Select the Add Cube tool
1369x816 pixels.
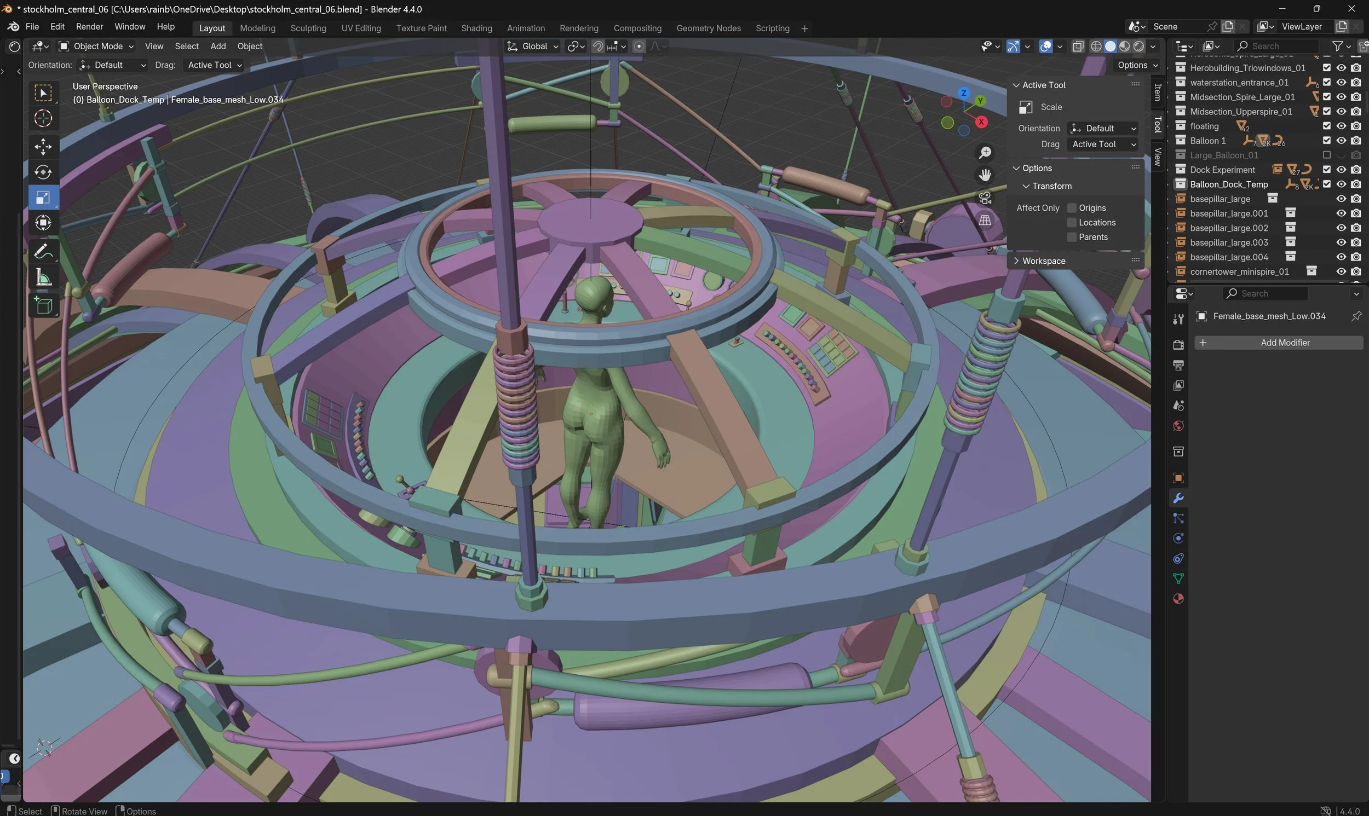coord(43,305)
